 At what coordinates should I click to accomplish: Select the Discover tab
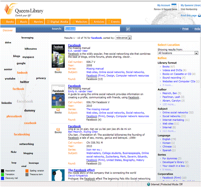coord(8,30)
